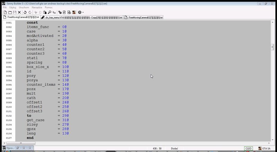Open the Plik menu
The height and width of the screenshot is (152, 277).
click(5, 7)
